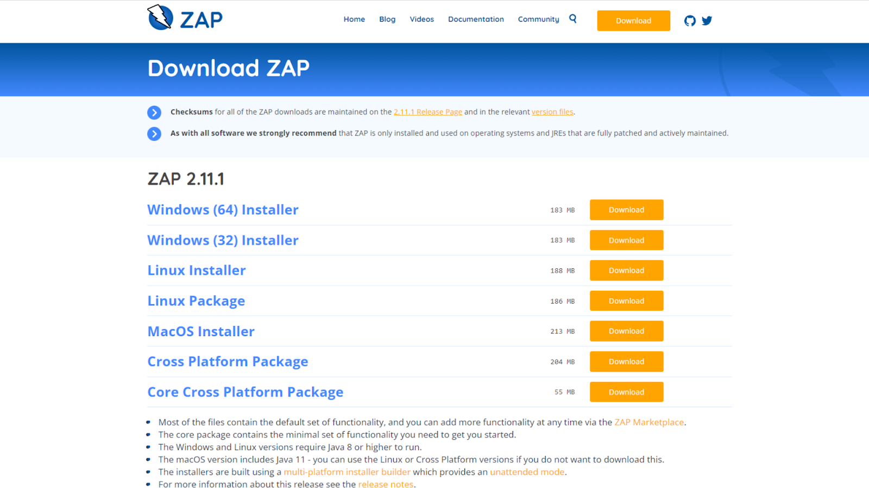Open multi-platform installer builder link
The width and height of the screenshot is (869, 488).
[347, 472]
